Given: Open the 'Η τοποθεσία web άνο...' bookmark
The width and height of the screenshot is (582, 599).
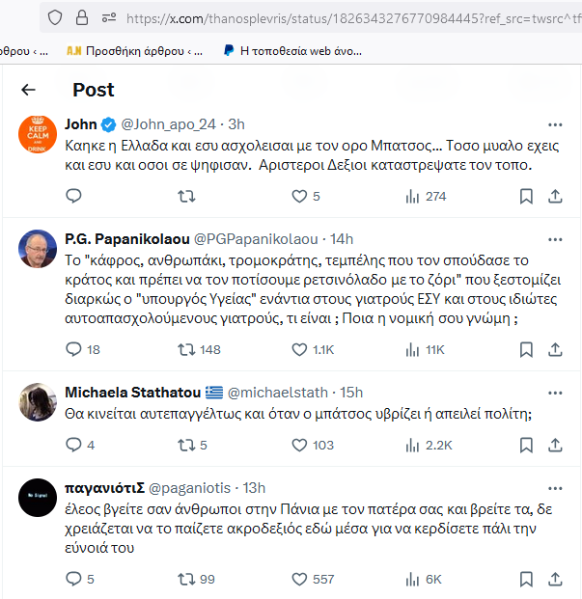Looking at the screenshot, I should pyautogui.click(x=292, y=51).
